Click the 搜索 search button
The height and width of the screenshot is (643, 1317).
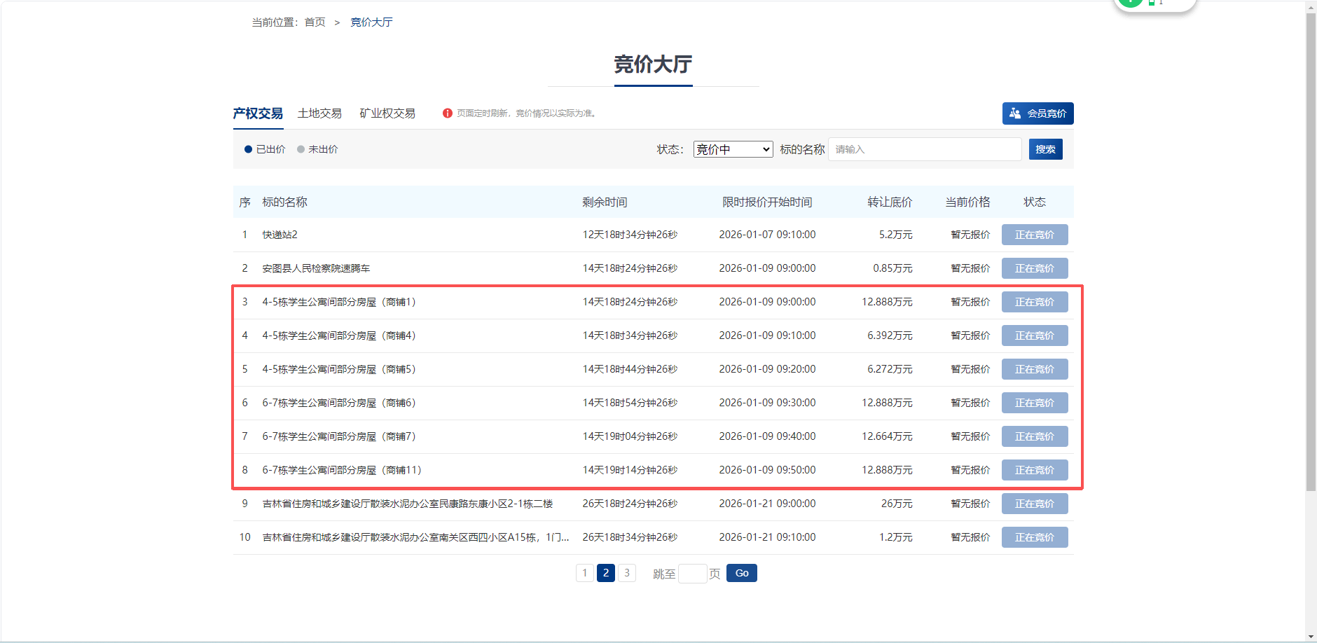pyautogui.click(x=1045, y=149)
